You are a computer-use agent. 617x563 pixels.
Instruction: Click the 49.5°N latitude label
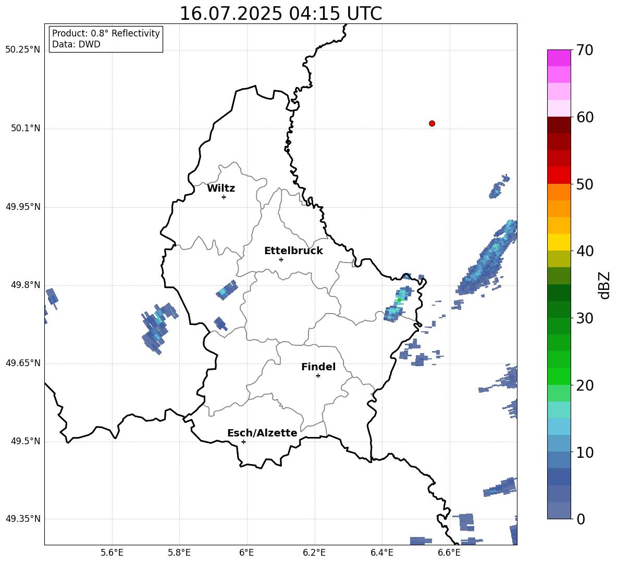click(26, 441)
